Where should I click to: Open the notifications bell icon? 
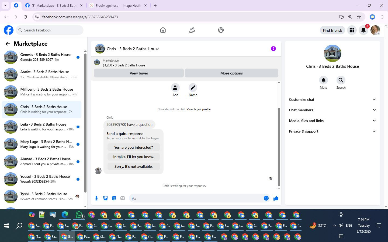[363, 30]
